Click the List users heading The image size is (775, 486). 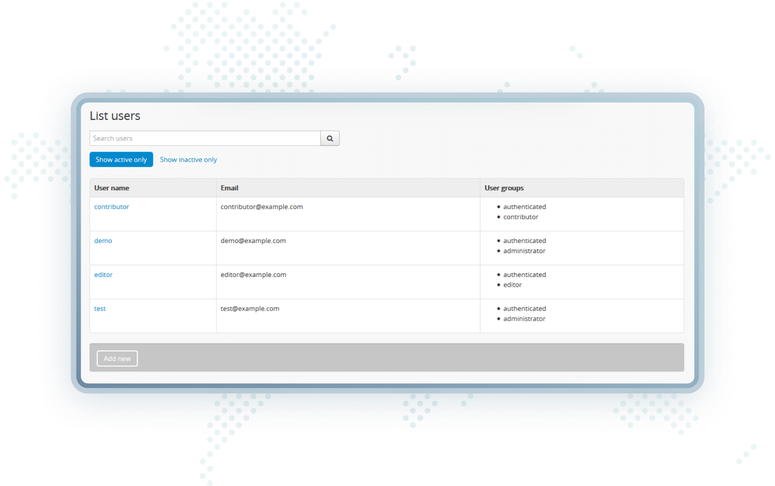point(115,116)
